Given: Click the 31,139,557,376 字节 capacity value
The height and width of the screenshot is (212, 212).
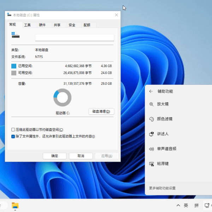Looking at the screenshot, I should tap(77, 84).
